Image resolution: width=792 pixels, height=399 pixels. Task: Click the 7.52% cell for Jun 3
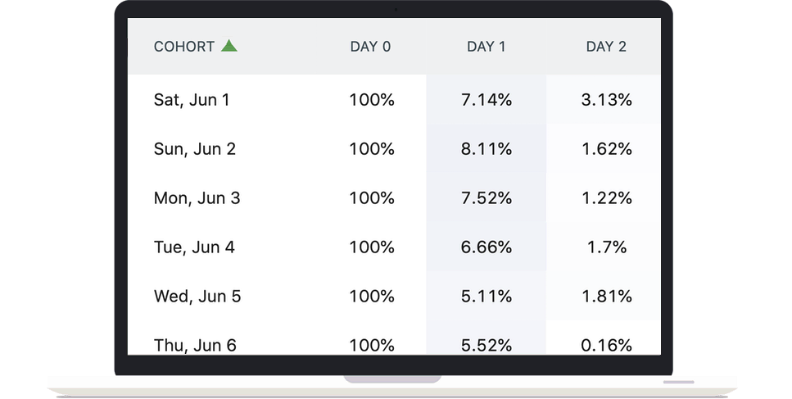487,198
